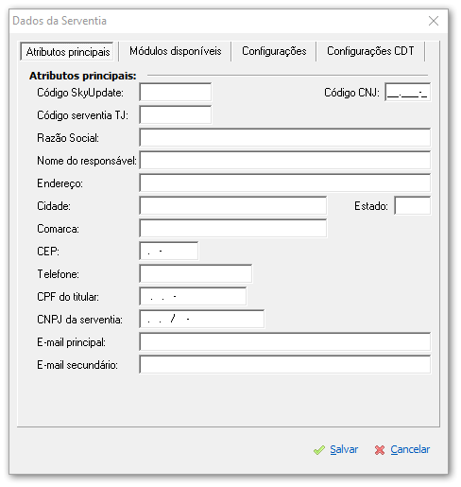Open the Configurações tab
The height and width of the screenshot is (487, 461).
(x=274, y=51)
